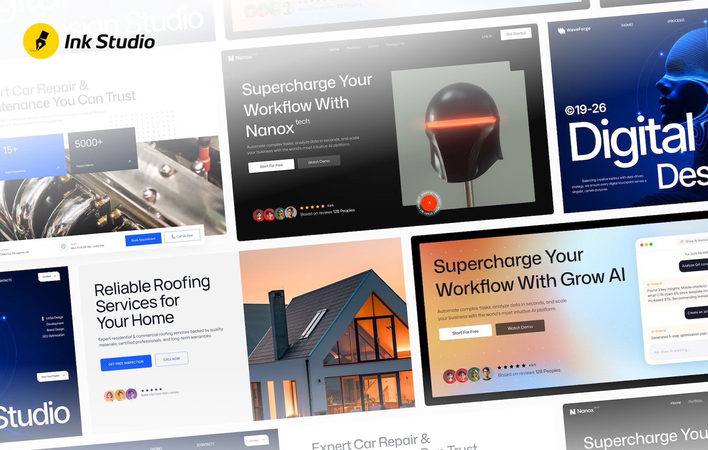Open [HOME] in the WaveForge navigation
Image resolution: width=708 pixels, height=450 pixels.
(x=627, y=25)
